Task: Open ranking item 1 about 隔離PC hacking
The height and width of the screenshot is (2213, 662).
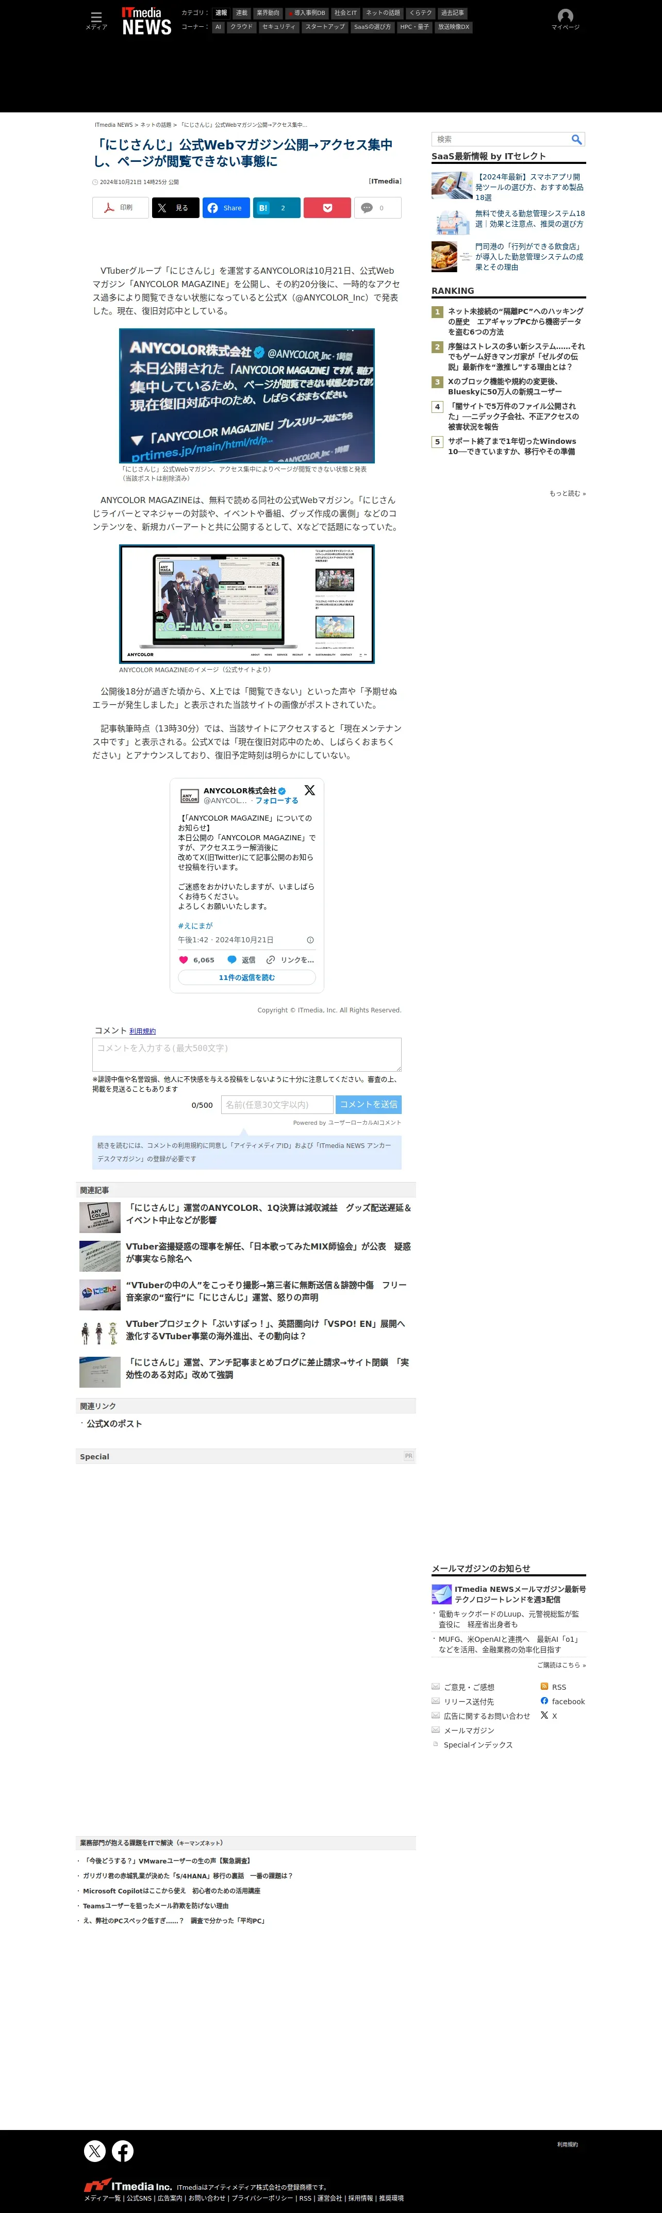Action: click(515, 321)
